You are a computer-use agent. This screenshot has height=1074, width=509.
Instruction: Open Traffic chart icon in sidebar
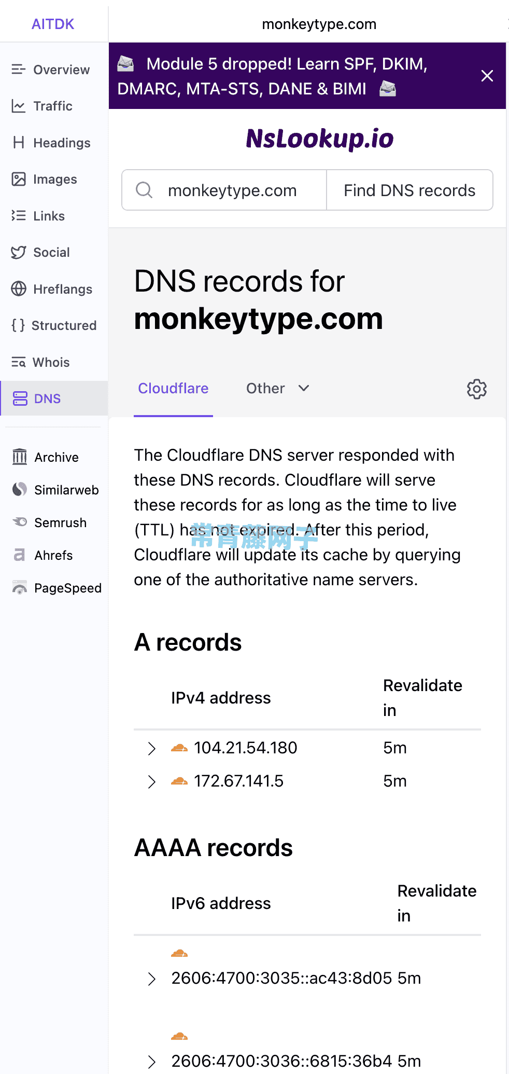click(x=19, y=106)
